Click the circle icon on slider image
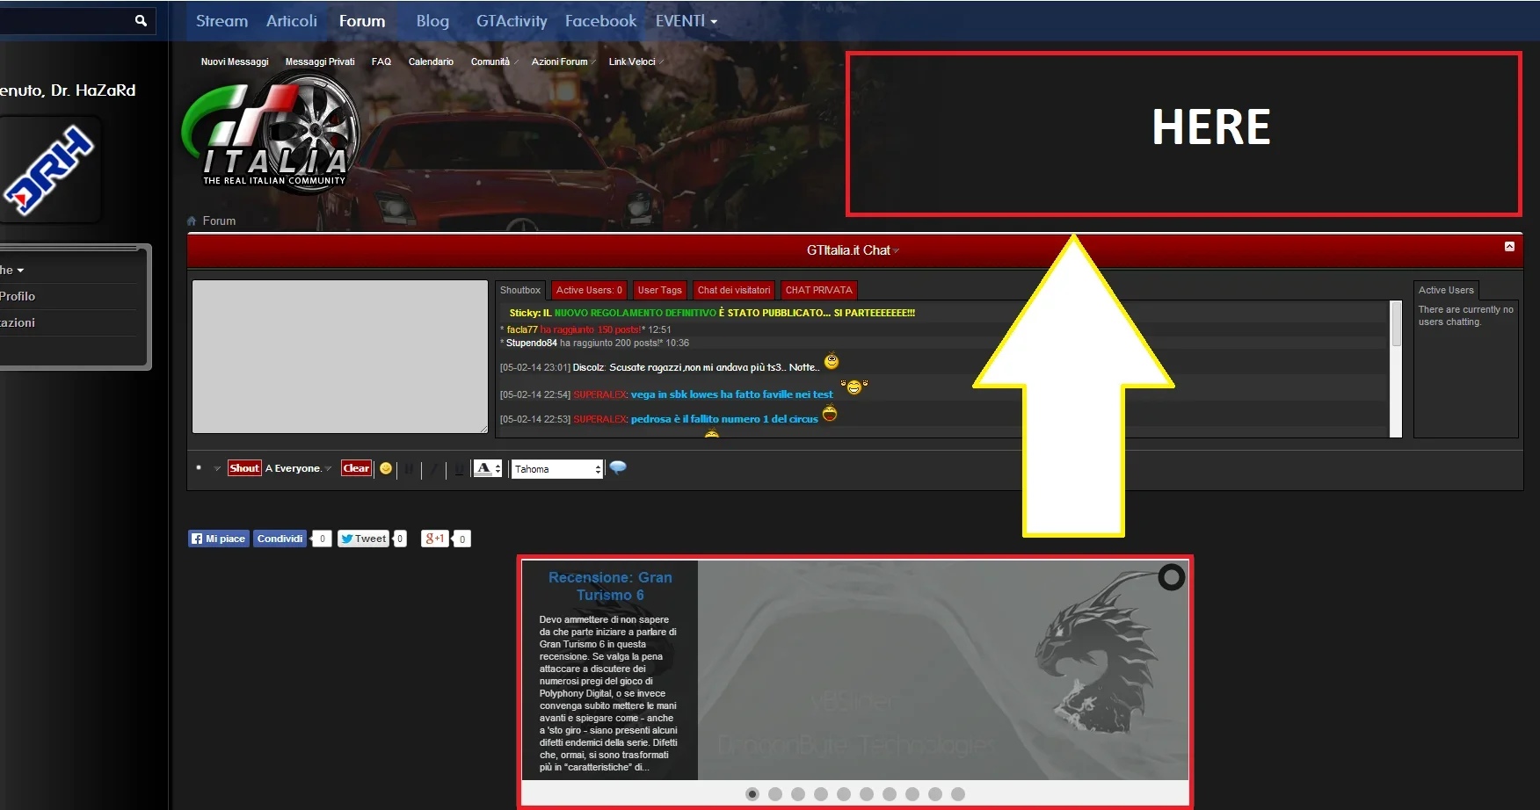The image size is (1540, 810). point(1171,577)
